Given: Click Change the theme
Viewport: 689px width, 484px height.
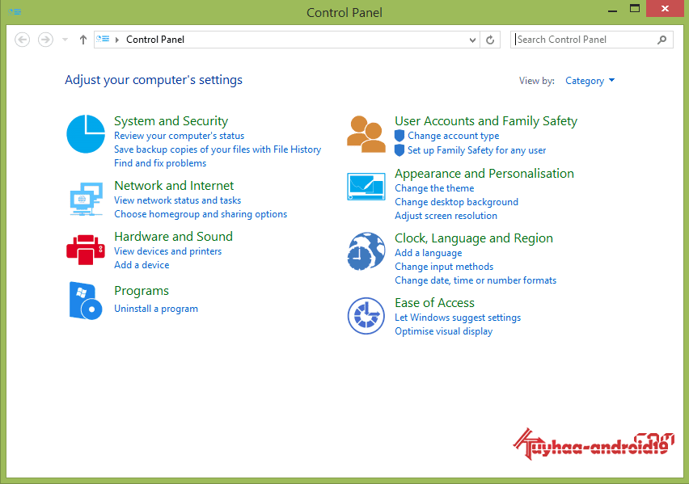Looking at the screenshot, I should point(434,188).
